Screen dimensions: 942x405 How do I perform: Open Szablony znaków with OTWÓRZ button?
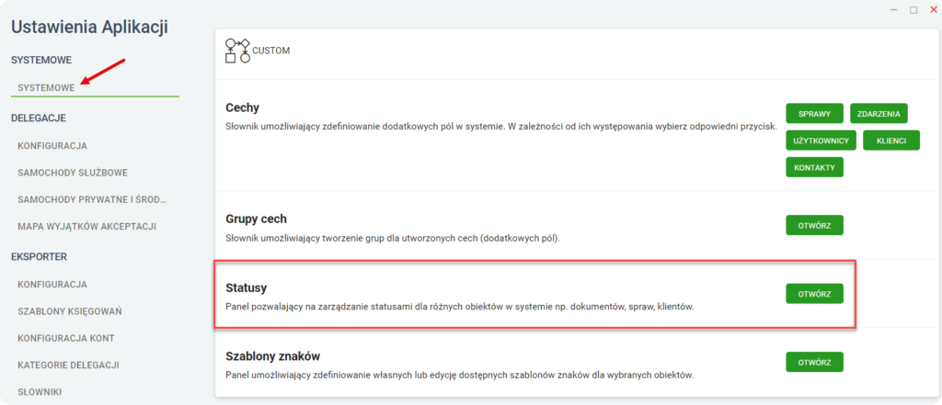click(815, 363)
